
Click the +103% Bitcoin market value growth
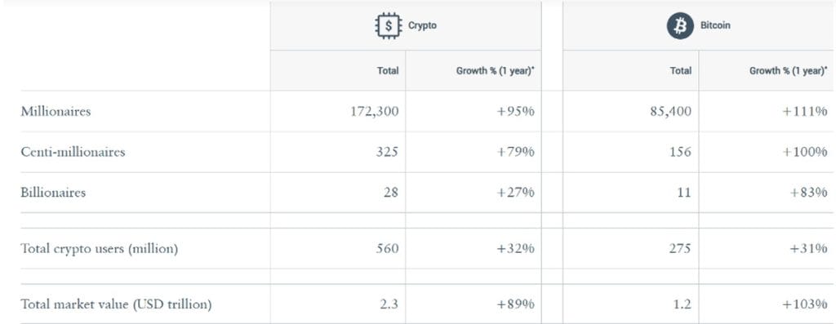(805, 304)
